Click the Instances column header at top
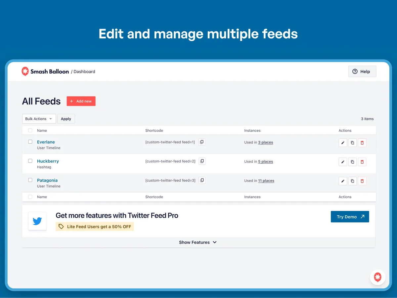Image resolution: width=397 pixels, height=298 pixels. coord(252,131)
